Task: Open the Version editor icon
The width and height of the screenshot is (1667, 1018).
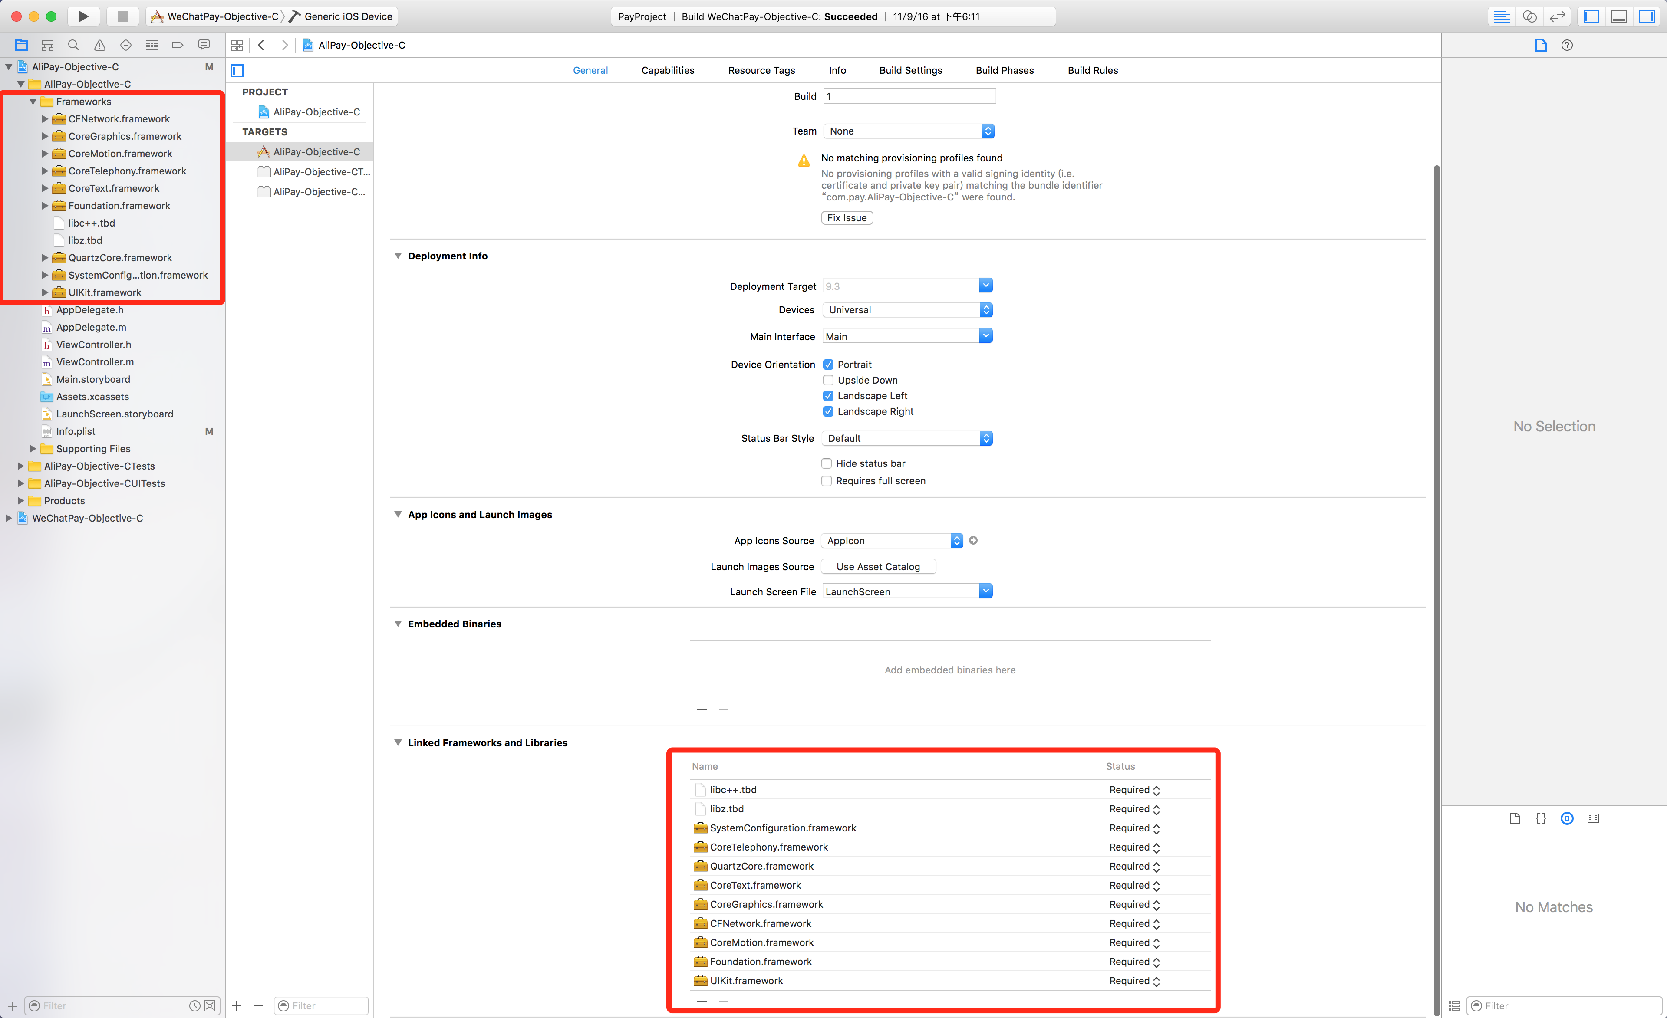Action: click(x=1557, y=16)
